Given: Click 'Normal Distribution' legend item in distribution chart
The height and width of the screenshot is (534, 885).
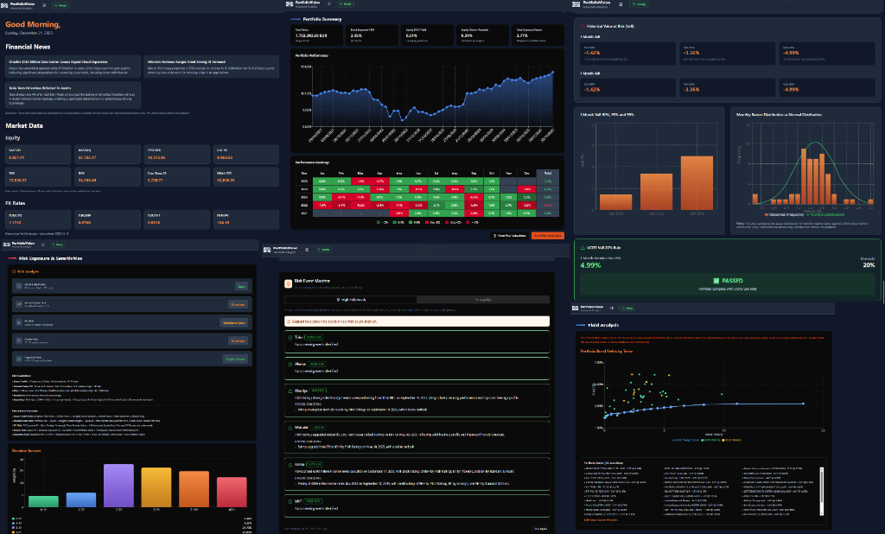Looking at the screenshot, I should pyautogui.click(x=825, y=214).
